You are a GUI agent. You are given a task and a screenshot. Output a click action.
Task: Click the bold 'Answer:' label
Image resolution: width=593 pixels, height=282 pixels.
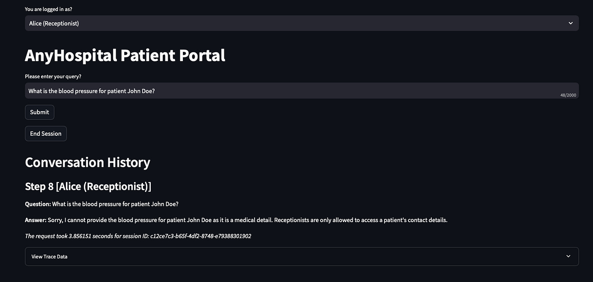click(36, 220)
